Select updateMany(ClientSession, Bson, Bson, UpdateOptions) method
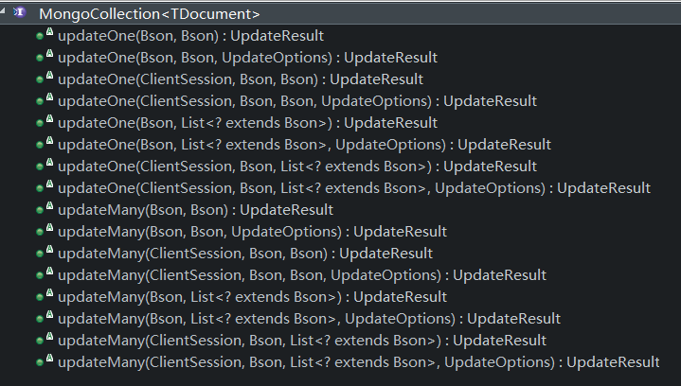The width and height of the screenshot is (681, 386). pos(301,275)
